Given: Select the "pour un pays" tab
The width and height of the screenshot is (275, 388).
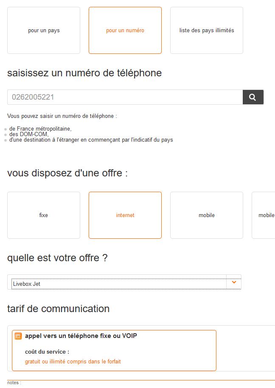Looking at the screenshot, I should coord(44,31).
